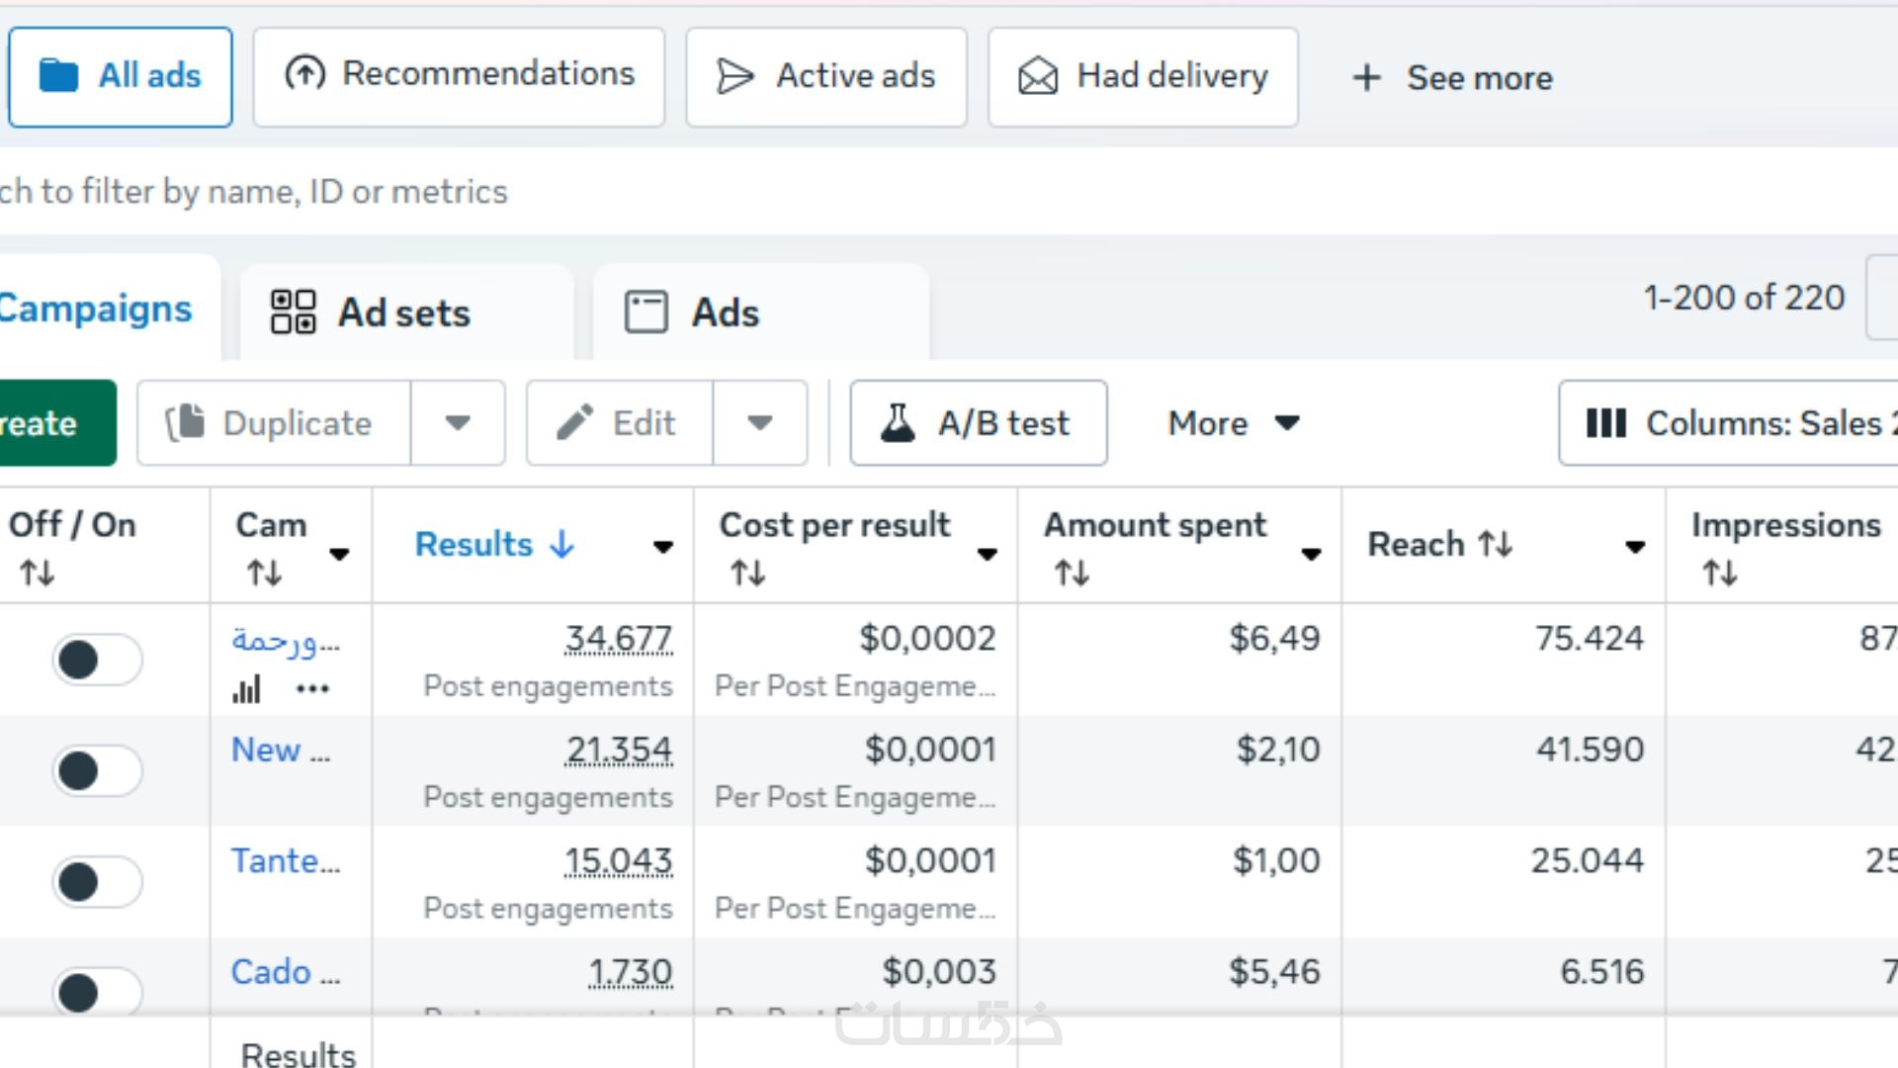This screenshot has height=1068, width=1898.
Task: Click the bar chart icon under first campaign
Action: pyautogui.click(x=246, y=688)
